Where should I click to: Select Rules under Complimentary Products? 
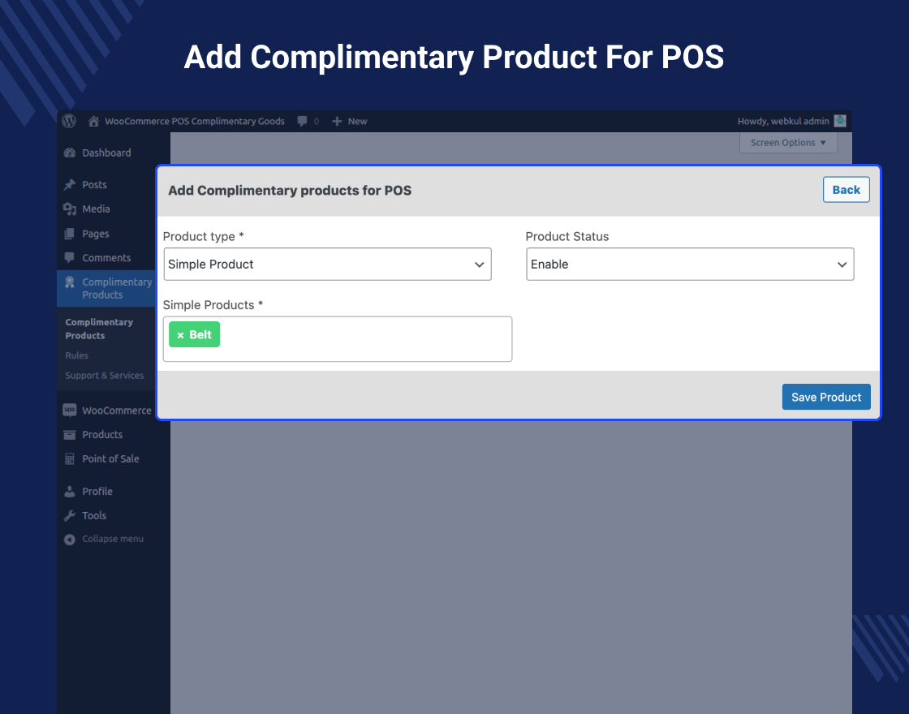point(76,355)
